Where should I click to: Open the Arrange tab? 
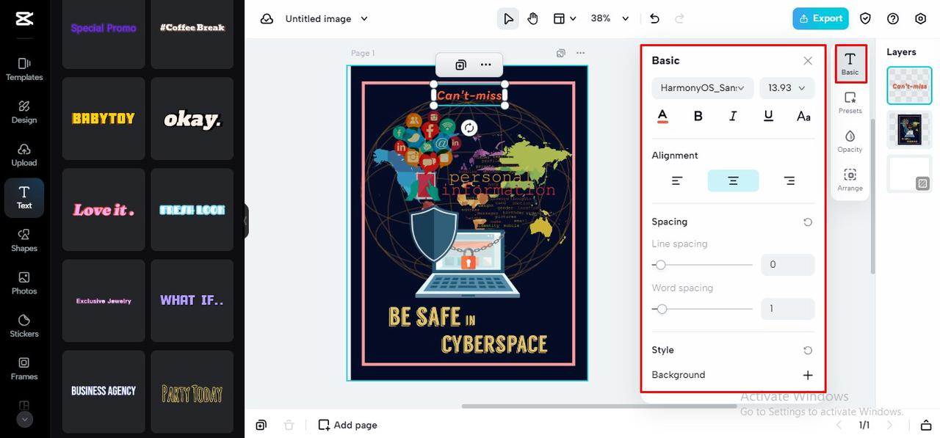point(850,180)
